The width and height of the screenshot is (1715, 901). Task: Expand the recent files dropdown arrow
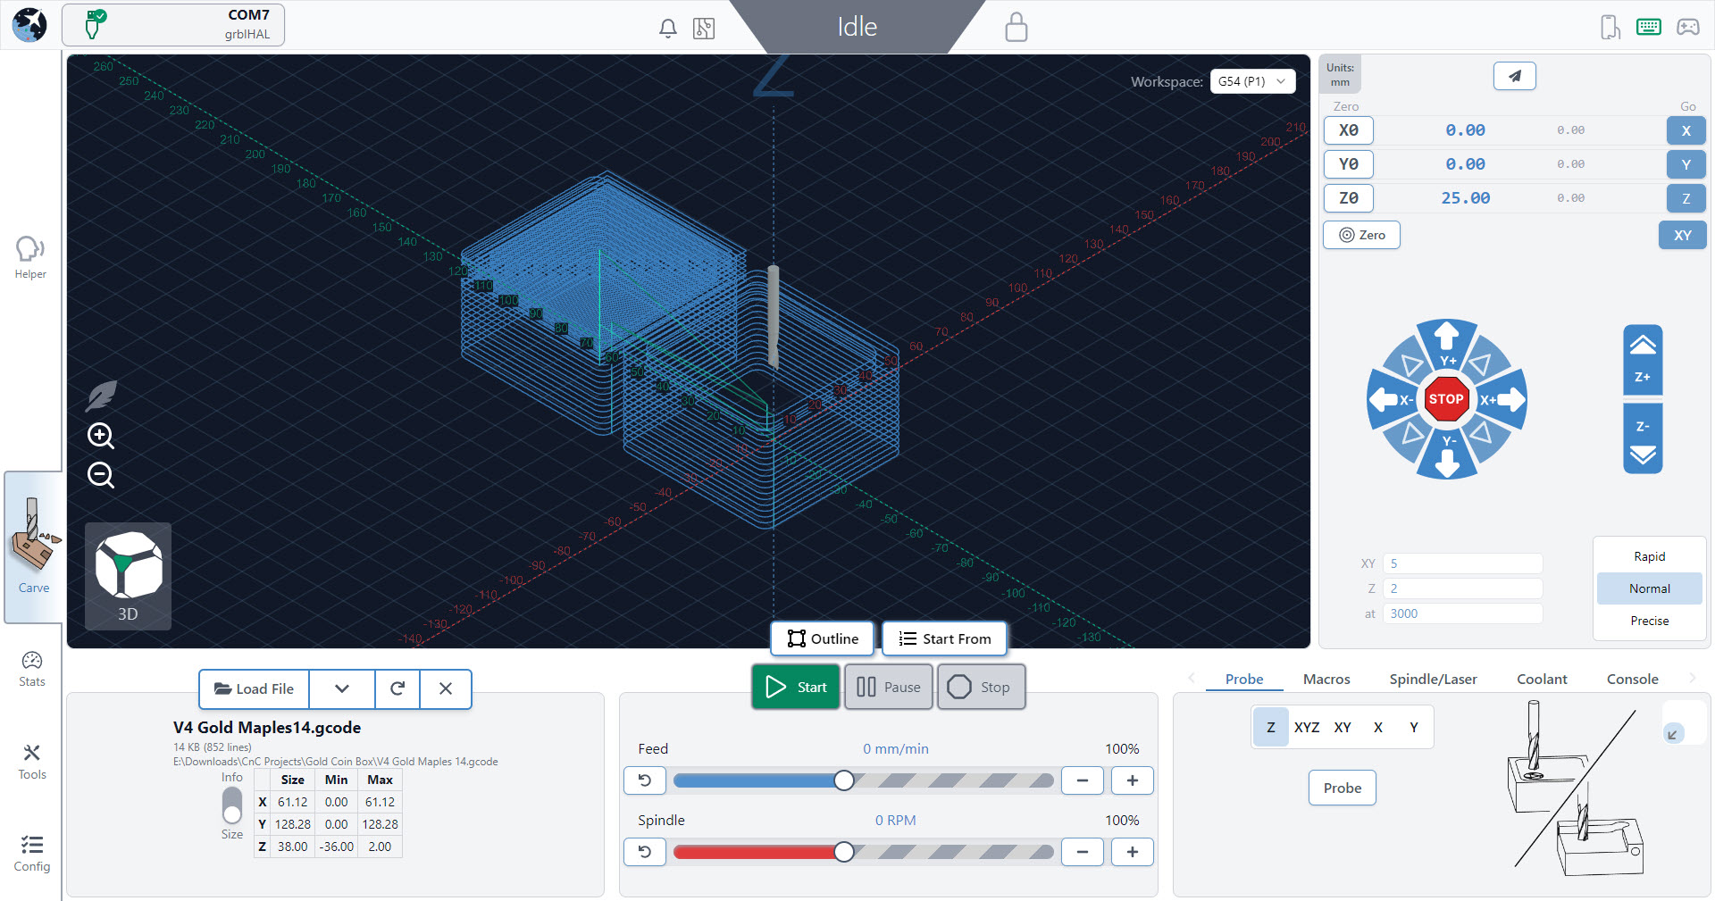tap(342, 688)
